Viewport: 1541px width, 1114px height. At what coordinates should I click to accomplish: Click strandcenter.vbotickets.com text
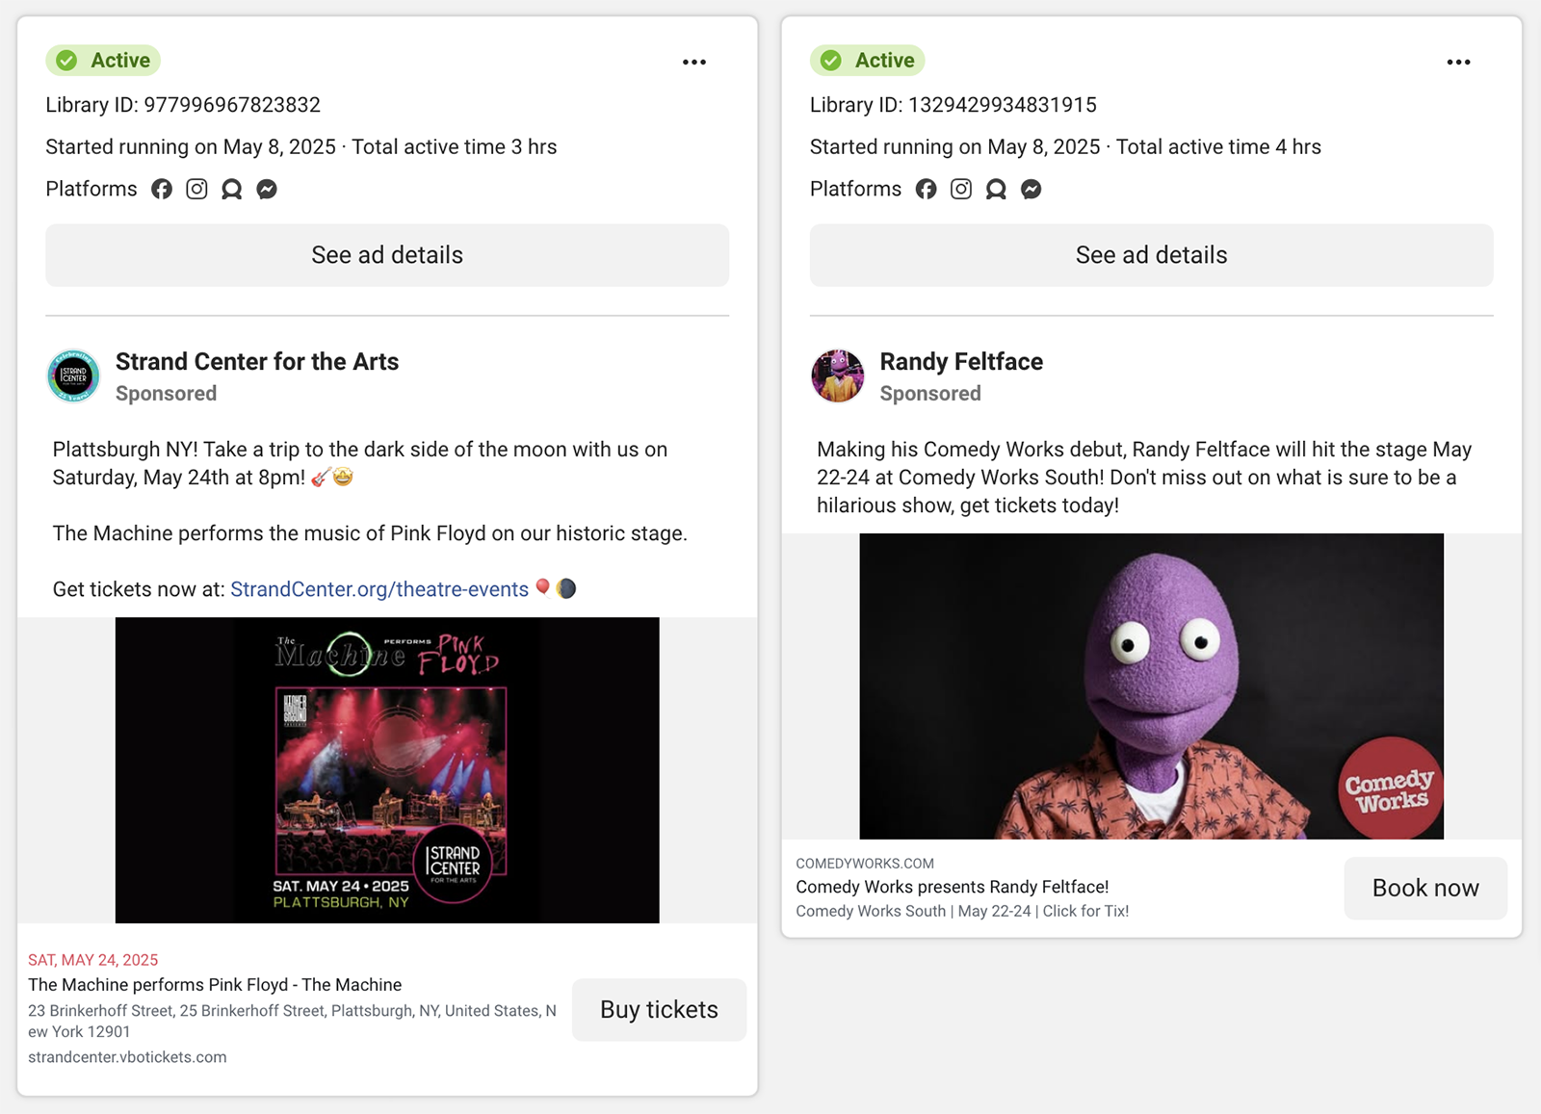pos(127,1056)
